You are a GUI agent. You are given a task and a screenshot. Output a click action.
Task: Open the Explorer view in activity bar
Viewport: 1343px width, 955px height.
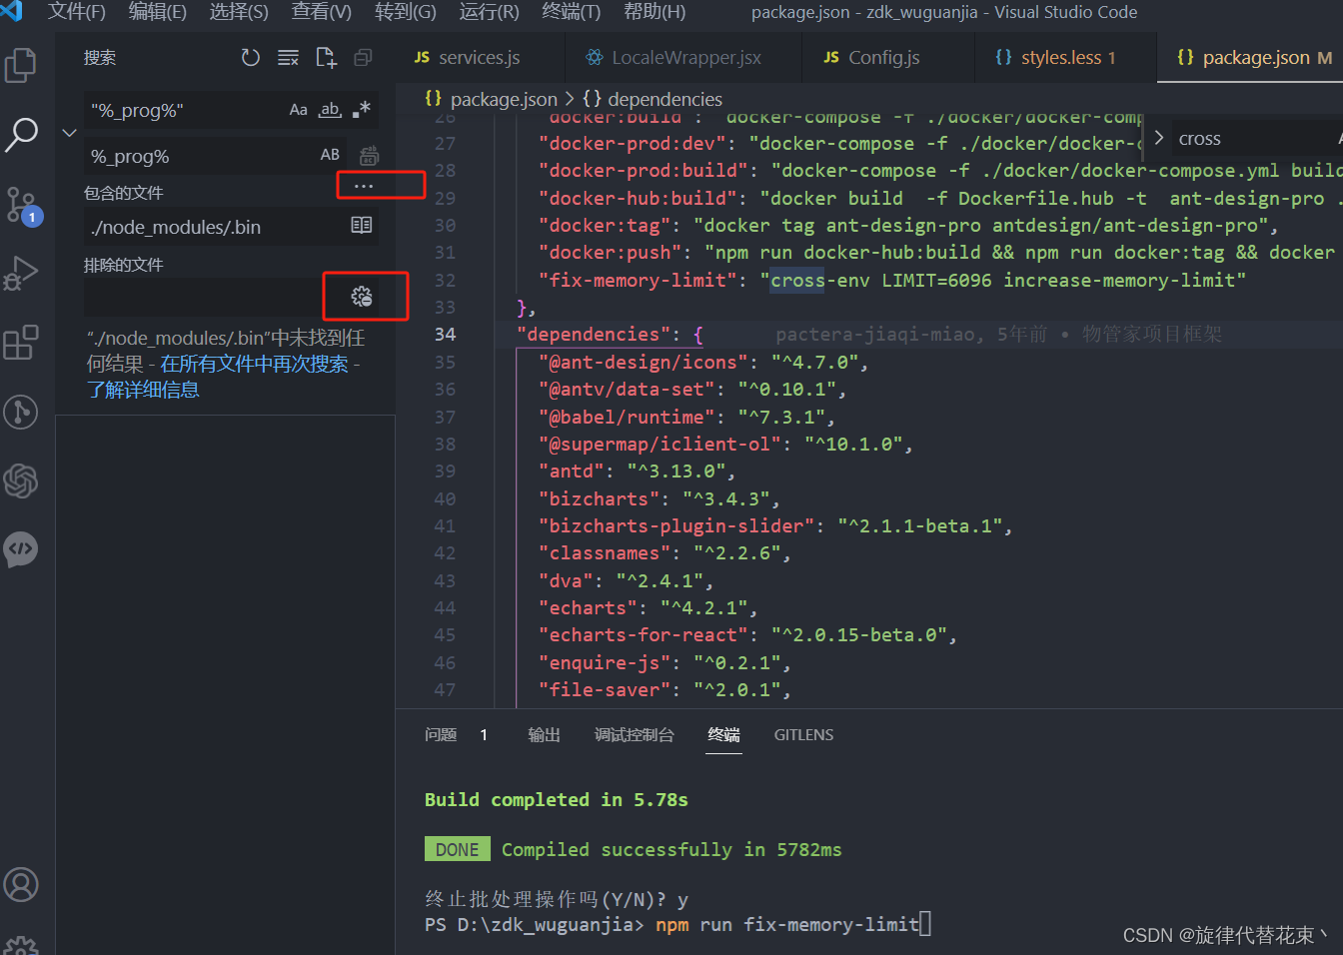[21, 66]
